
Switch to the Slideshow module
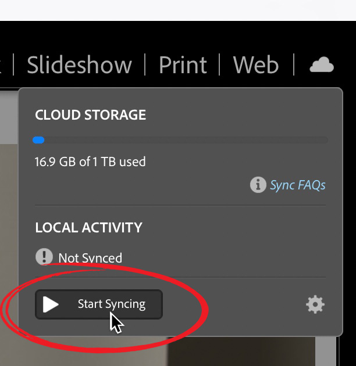80,64
